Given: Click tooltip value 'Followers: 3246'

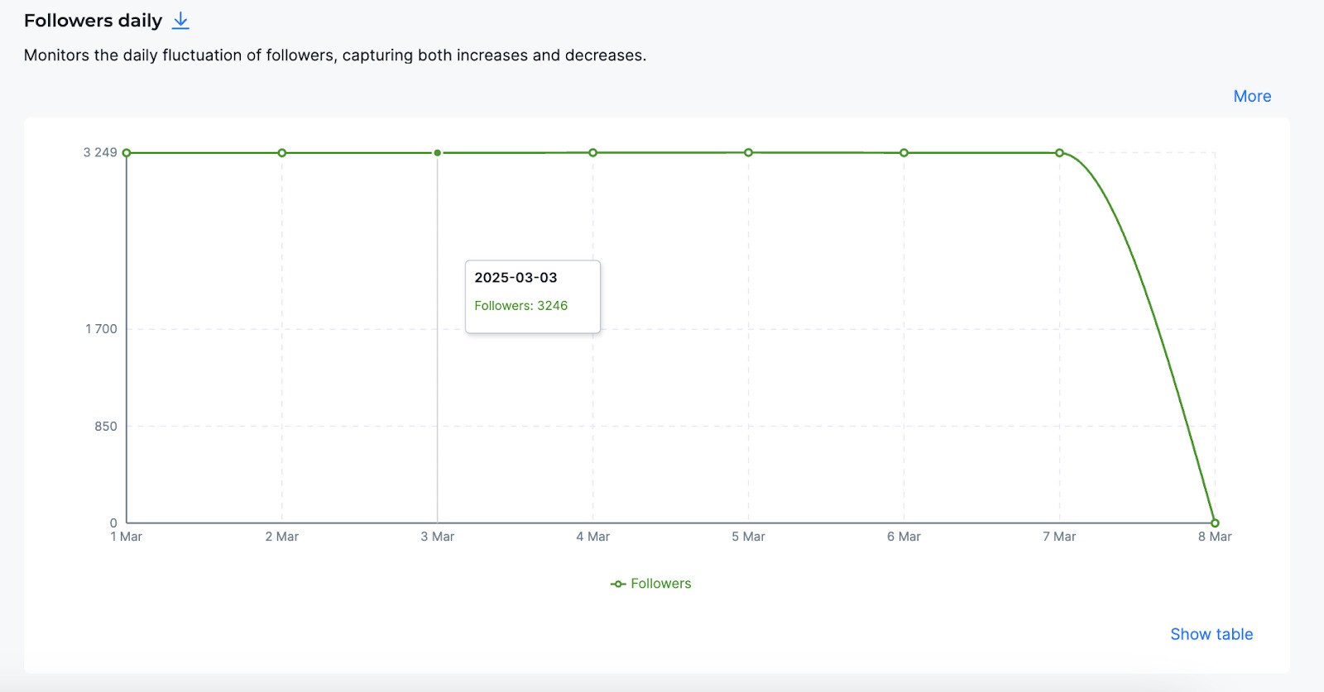Looking at the screenshot, I should pyautogui.click(x=521, y=306).
